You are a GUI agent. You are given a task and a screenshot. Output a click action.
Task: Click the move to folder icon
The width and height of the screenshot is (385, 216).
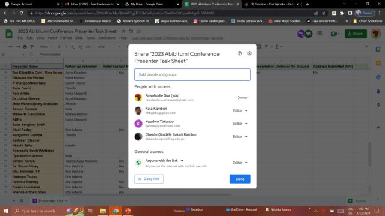coord(131,31)
